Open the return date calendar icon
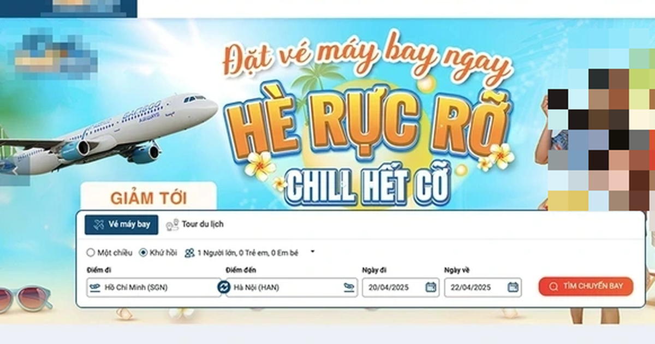 (513, 287)
